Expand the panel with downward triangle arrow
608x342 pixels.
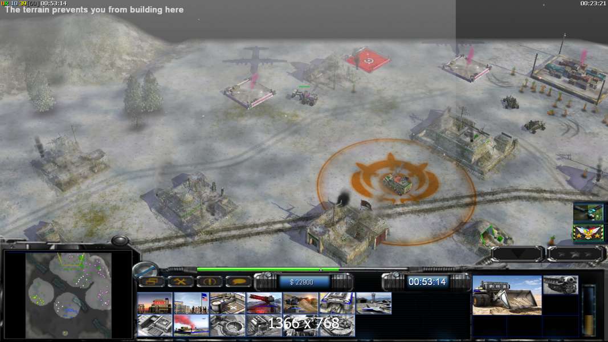point(517,254)
